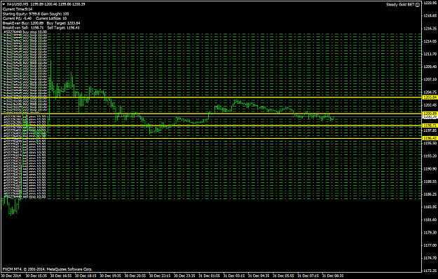The image size is (438, 279).
Task: Click the '30 Dec 22:15' time axis label
Action: pyautogui.click(x=160, y=275)
